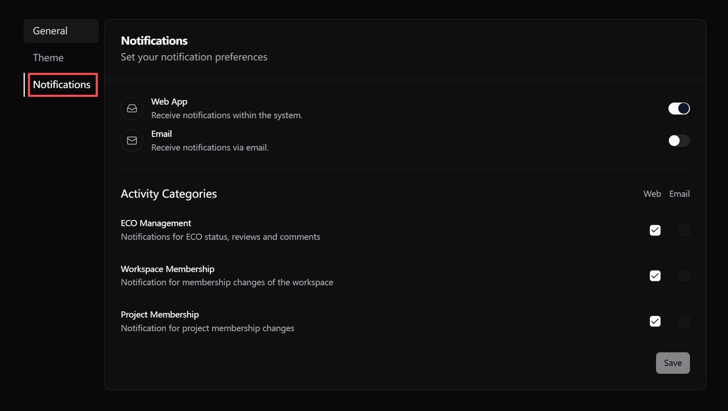Check the ECO Management Email checkbox

coord(684,230)
